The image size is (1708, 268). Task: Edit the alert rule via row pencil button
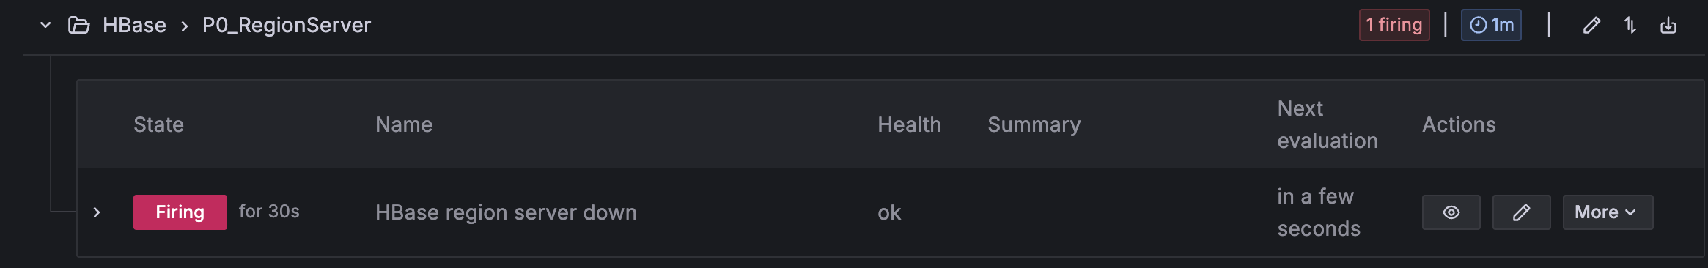(x=1522, y=212)
